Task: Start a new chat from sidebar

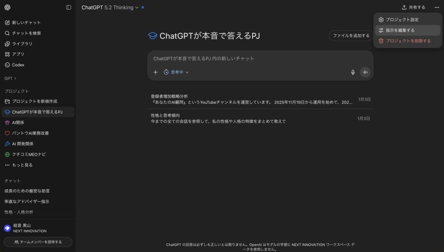Action: (x=26, y=23)
